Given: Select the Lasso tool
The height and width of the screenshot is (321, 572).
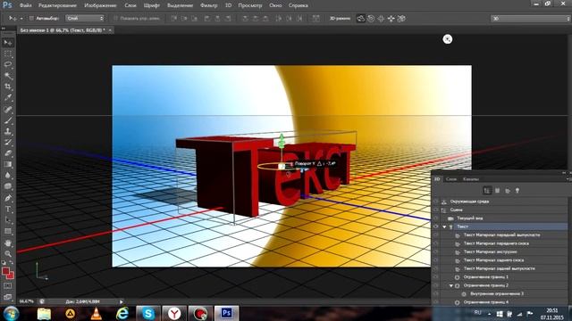Looking at the screenshot, I should 8,65.
